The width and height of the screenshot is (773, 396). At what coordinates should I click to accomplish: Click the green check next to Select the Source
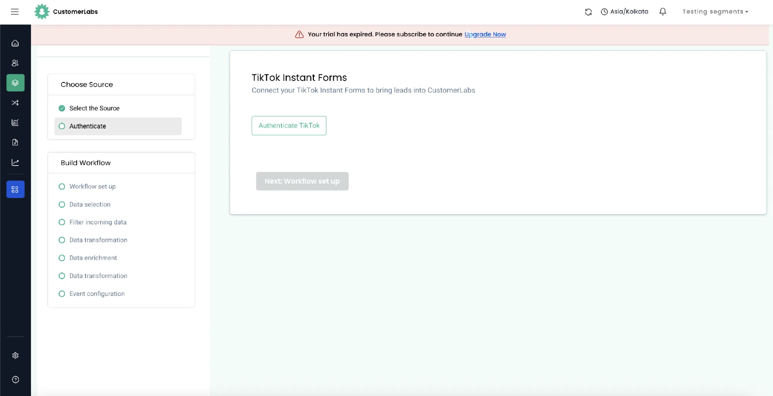62,108
